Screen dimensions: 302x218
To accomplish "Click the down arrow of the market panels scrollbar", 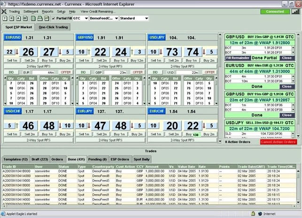I will click(220, 141).
